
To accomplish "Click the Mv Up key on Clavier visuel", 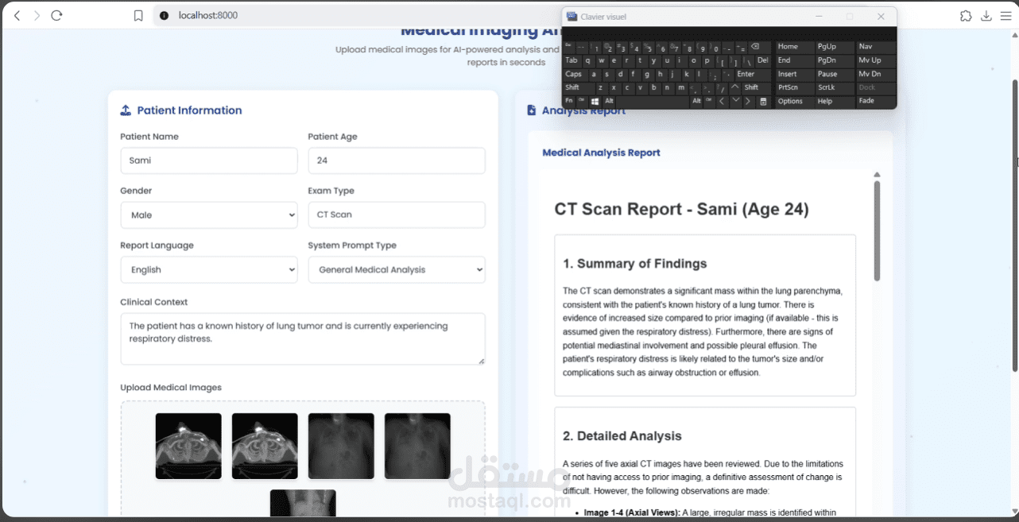I will click(877, 60).
